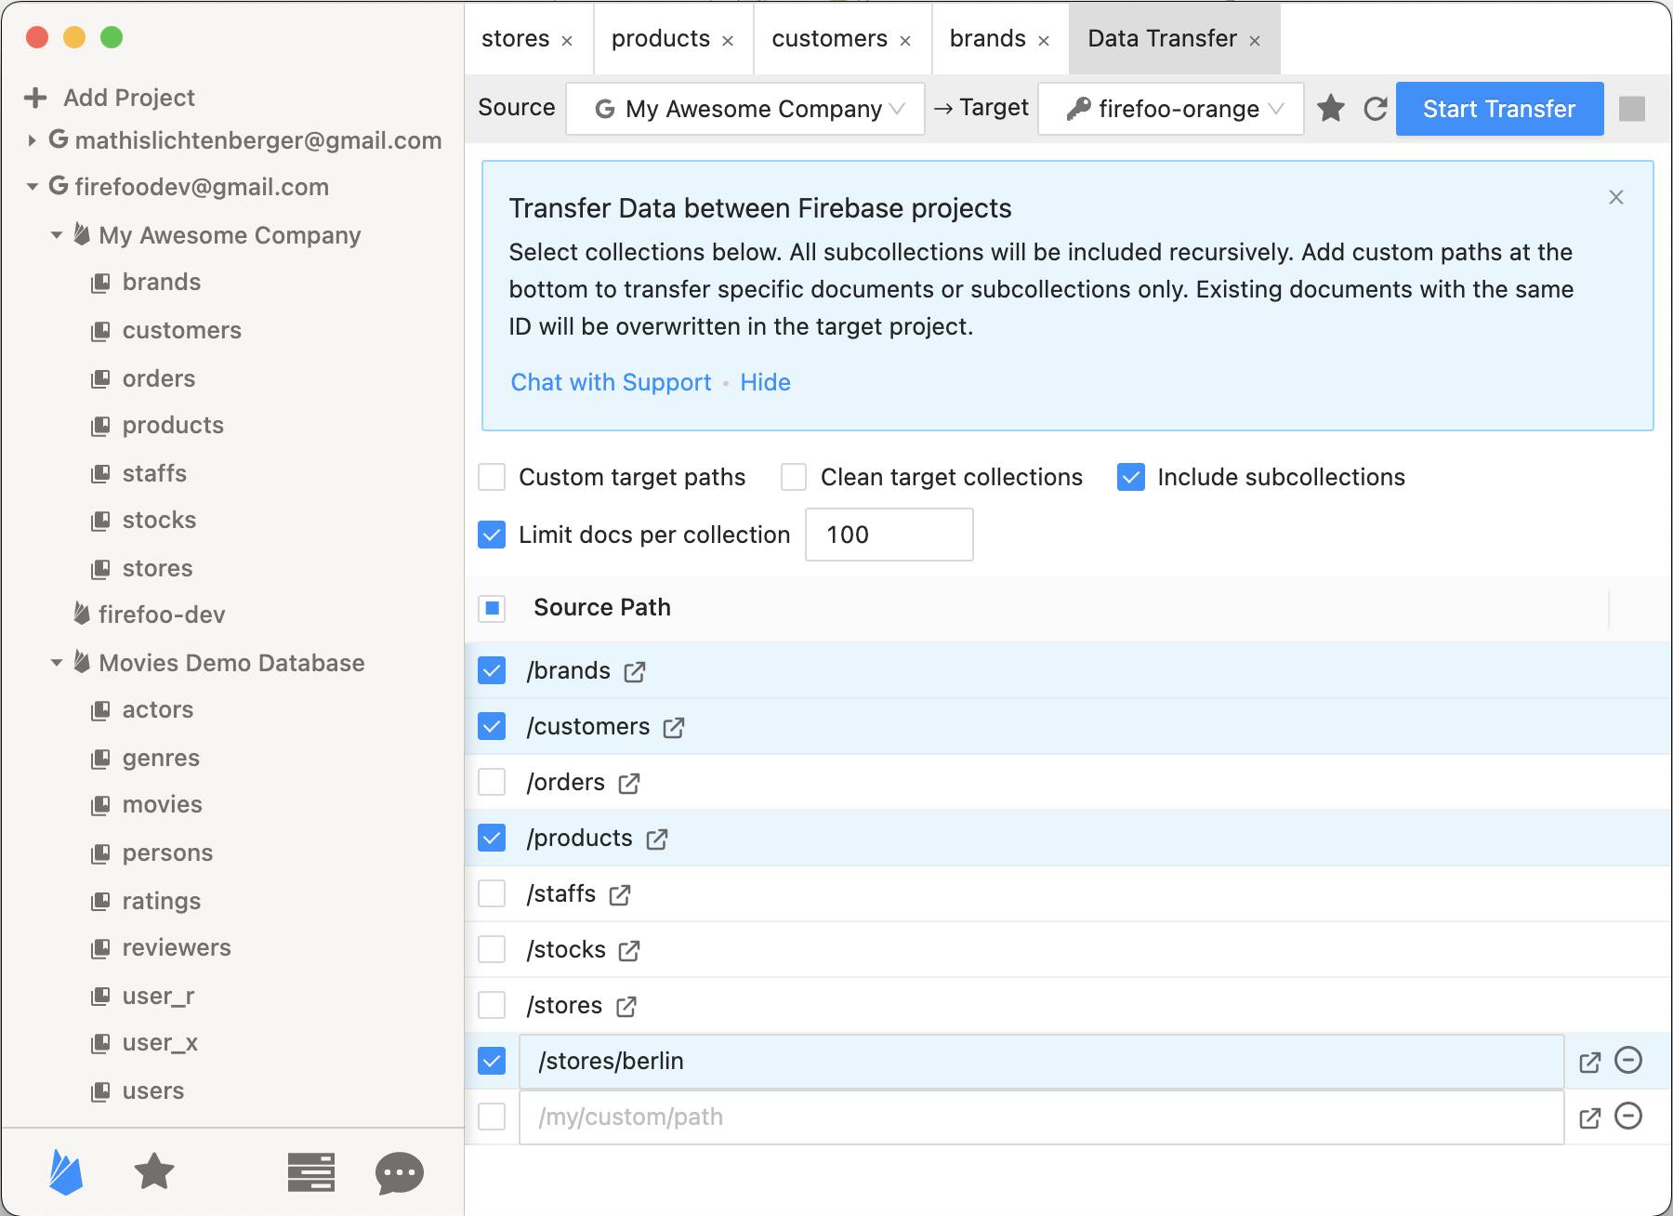Close the products tab

(728, 41)
